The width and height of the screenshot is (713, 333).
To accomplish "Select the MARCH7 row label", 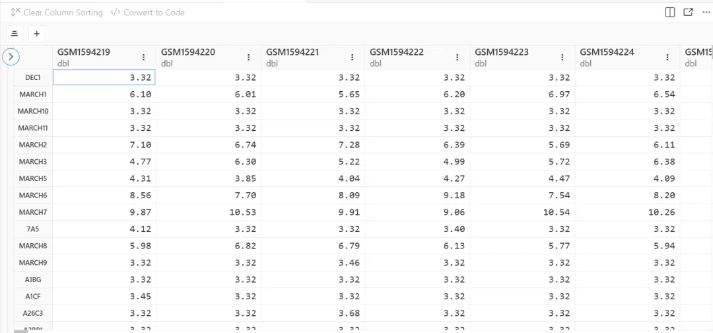I will tap(33, 213).
